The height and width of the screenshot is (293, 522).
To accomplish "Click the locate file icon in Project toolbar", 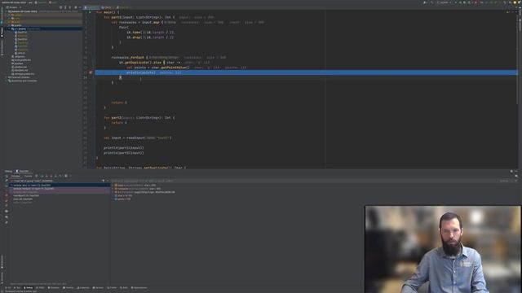I will click(x=60, y=7).
